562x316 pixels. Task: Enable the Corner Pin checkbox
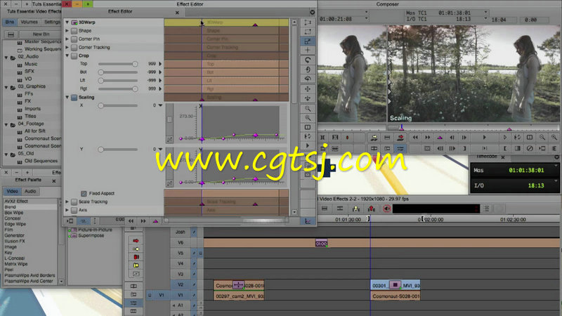click(x=74, y=39)
